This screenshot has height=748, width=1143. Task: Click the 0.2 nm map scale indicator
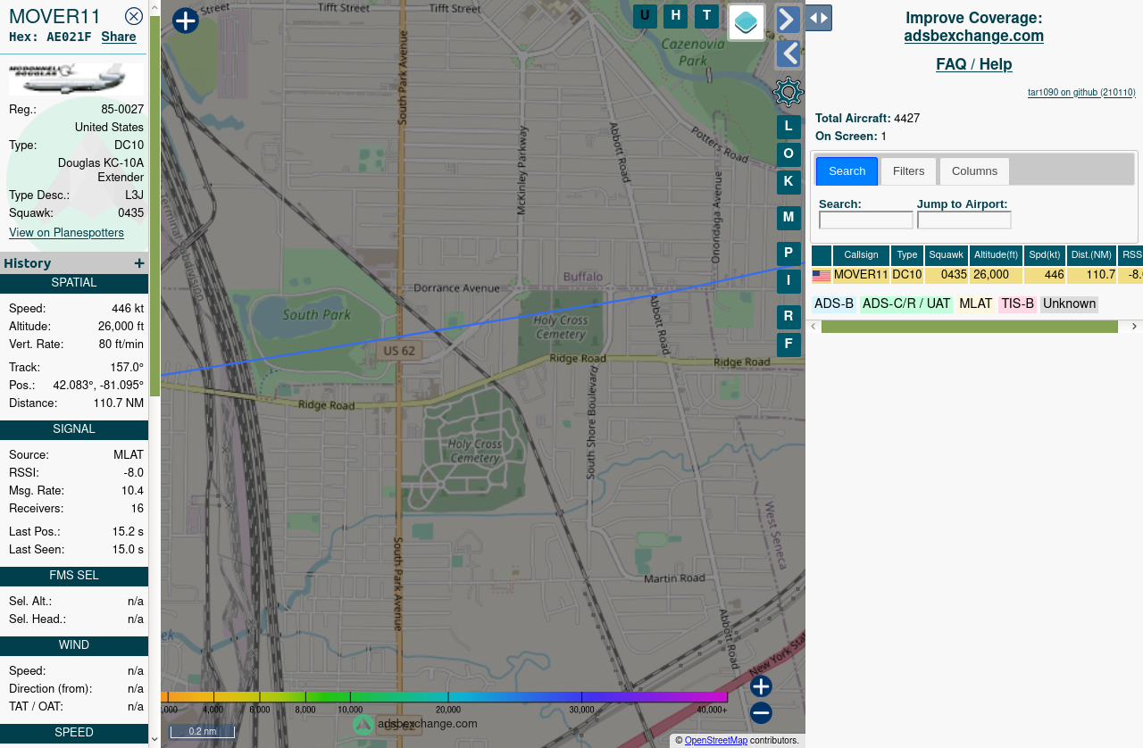[x=203, y=732]
